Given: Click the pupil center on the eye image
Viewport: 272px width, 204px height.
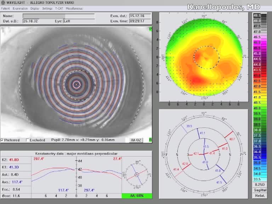Looking at the screenshot, I should (x=77, y=84).
